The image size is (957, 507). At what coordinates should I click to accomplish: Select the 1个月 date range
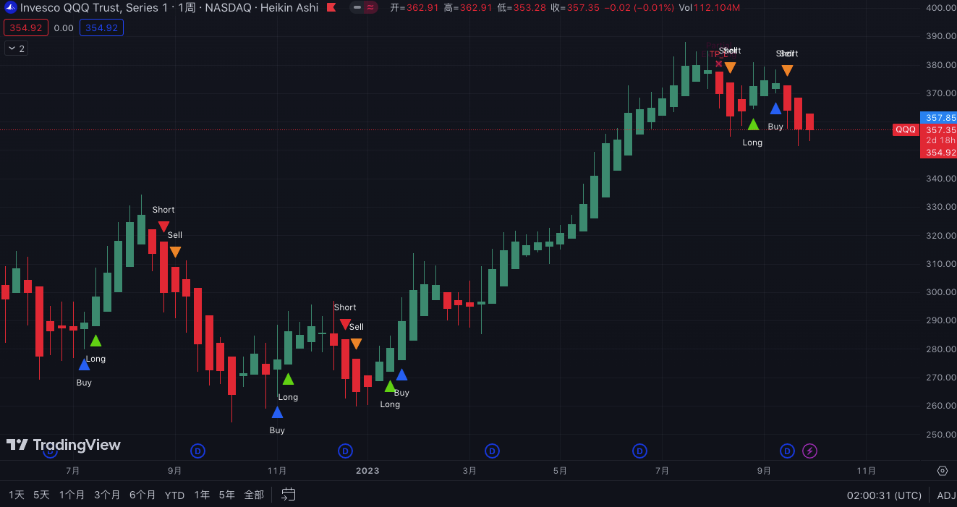(x=72, y=495)
